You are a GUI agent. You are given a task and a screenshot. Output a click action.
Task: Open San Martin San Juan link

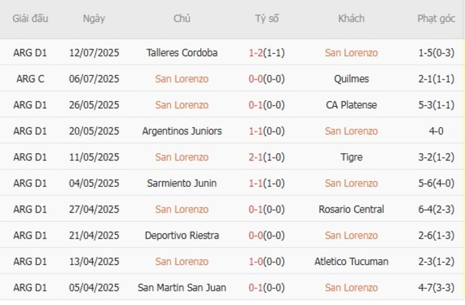(182, 288)
